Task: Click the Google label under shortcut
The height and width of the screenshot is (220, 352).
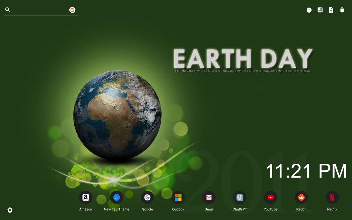Action: coord(147,209)
